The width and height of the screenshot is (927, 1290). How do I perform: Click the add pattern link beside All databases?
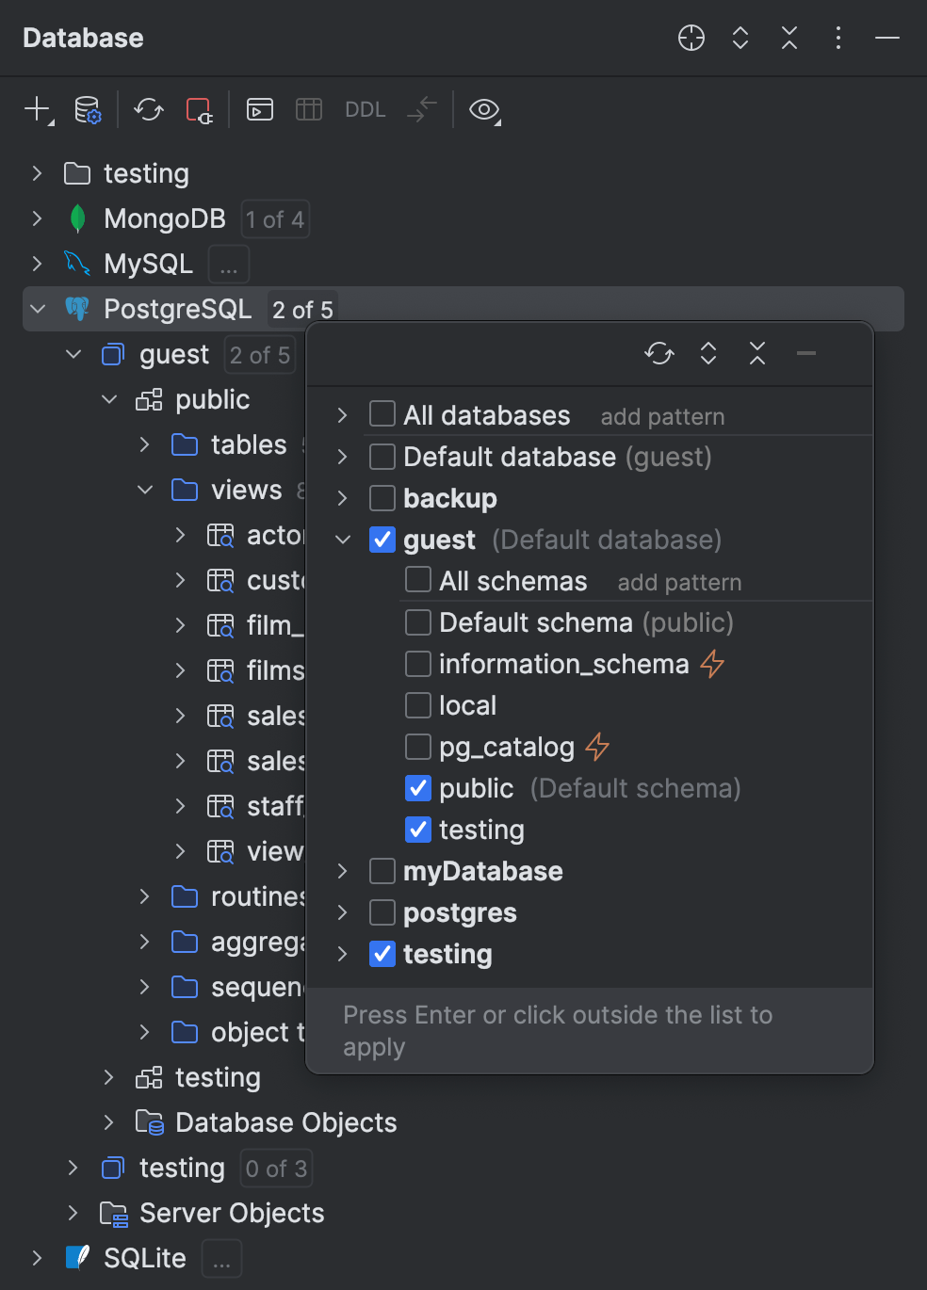pos(662,415)
